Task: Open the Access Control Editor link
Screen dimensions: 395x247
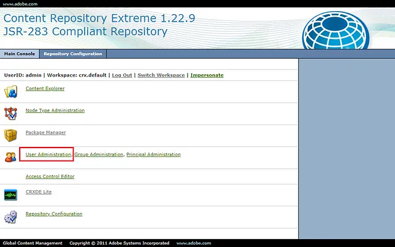Action: pos(50,177)
